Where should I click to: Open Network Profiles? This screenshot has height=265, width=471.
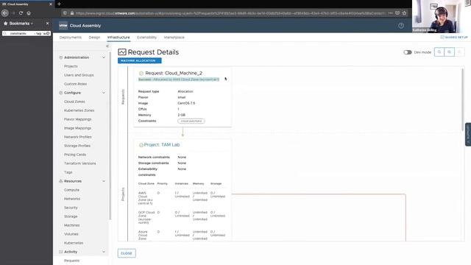coord(78,137)
